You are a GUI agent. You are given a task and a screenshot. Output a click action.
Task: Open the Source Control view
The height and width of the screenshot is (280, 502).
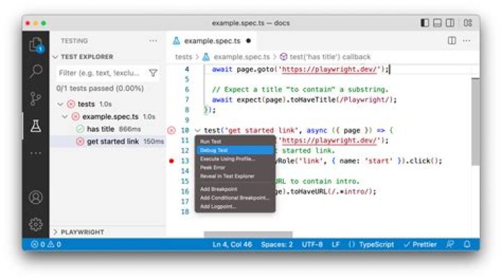pos(36,99)
